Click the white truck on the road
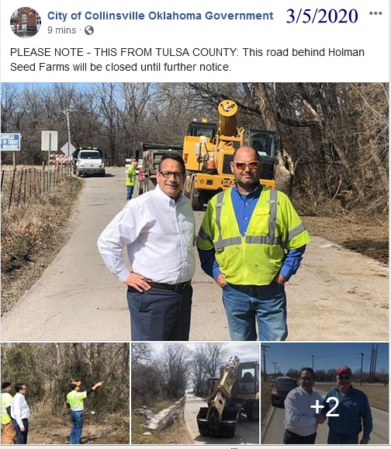 click(88, 162)
